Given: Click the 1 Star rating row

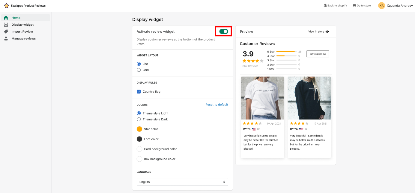Looking at the screenshot, I should coord(284,69).
